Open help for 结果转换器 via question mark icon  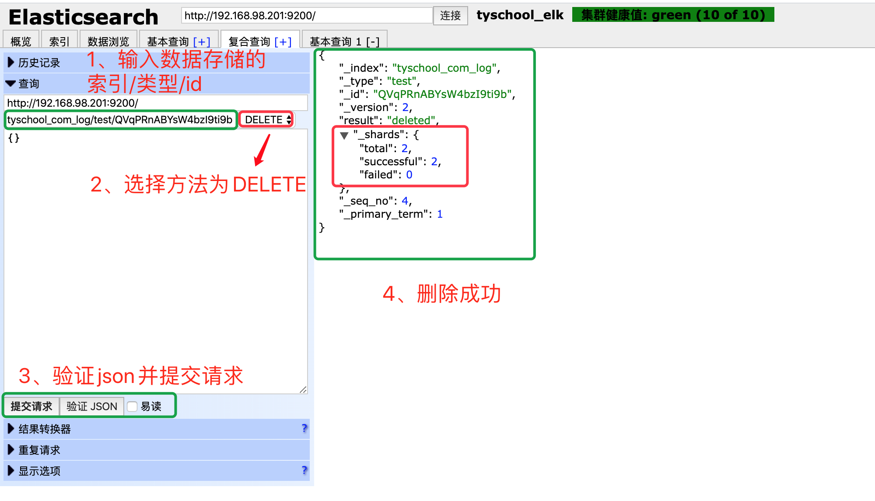304,428
